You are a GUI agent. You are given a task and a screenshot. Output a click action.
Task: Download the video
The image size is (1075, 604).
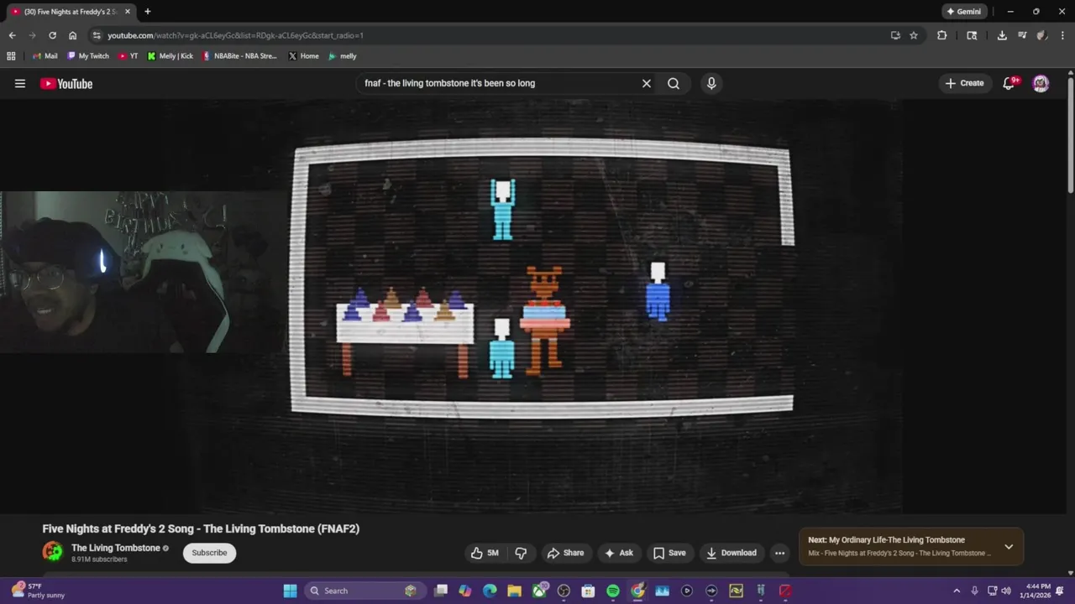point(732,553)
